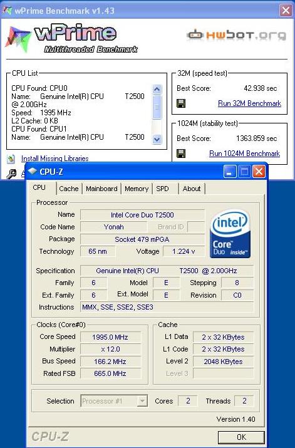Click the Stepping value 8
The height and width of the screenshot is (448, 295).
click(x=237, y=283)
